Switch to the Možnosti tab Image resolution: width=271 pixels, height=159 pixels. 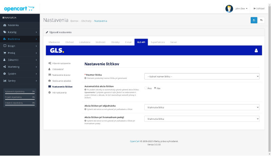click(100, 42)
